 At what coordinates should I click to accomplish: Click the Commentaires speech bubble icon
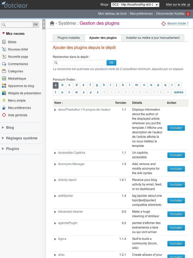(4, 64)
